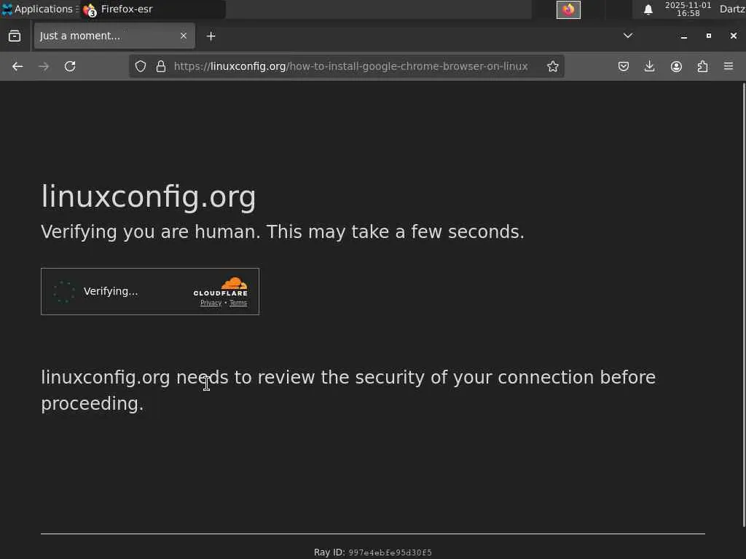Screen dimensions: 746x559
Task: Open the Extensions panel
Action: pyautogui.click(x=702, y=66)
